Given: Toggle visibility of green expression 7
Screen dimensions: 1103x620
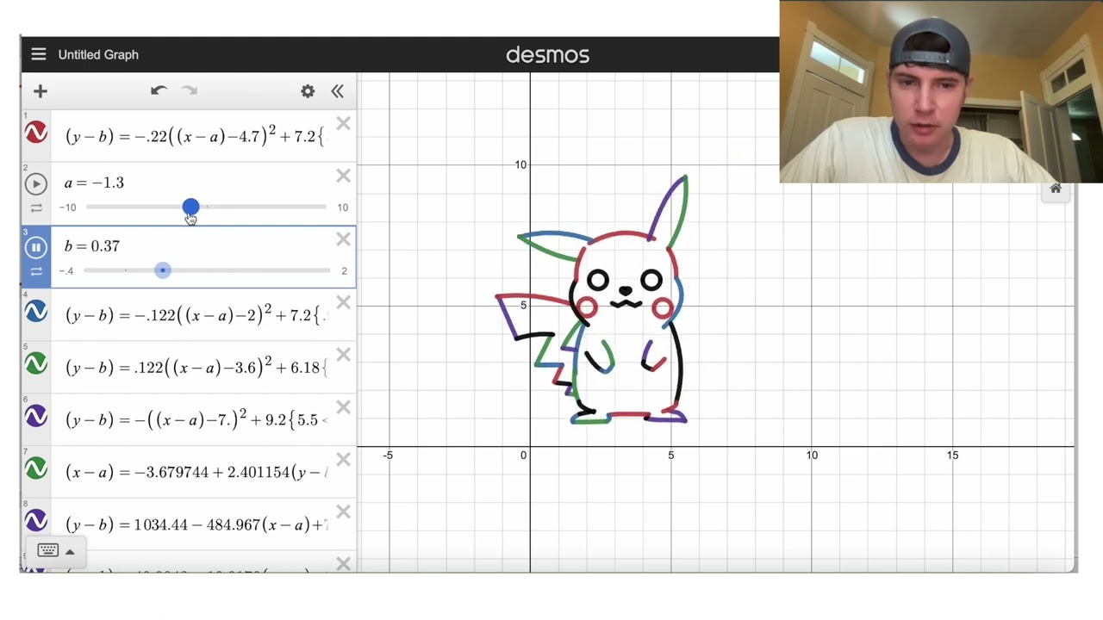Looking at the screenshot, I should click(x=36, y=469).
